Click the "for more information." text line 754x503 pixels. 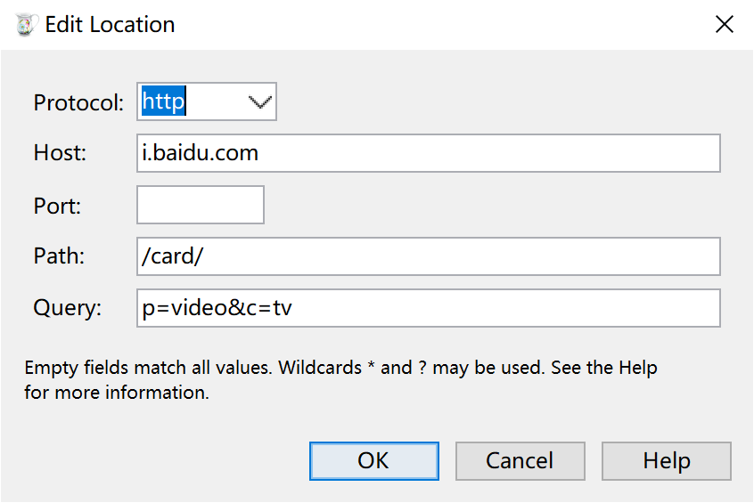[117, 393]
